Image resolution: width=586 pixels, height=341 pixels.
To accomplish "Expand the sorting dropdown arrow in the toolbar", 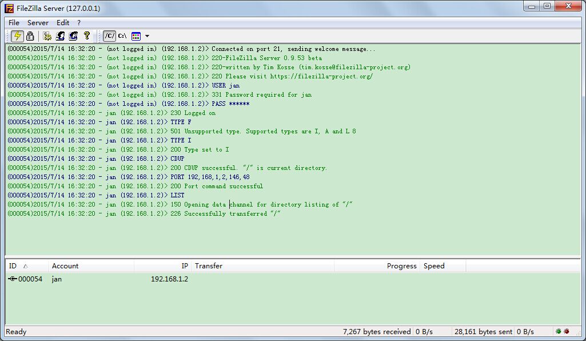I will click(147, 36).
